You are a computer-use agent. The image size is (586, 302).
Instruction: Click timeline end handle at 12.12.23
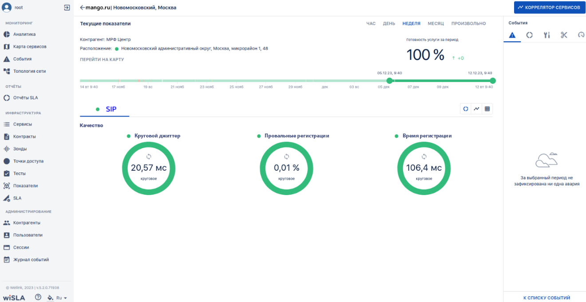click(492, 81)
